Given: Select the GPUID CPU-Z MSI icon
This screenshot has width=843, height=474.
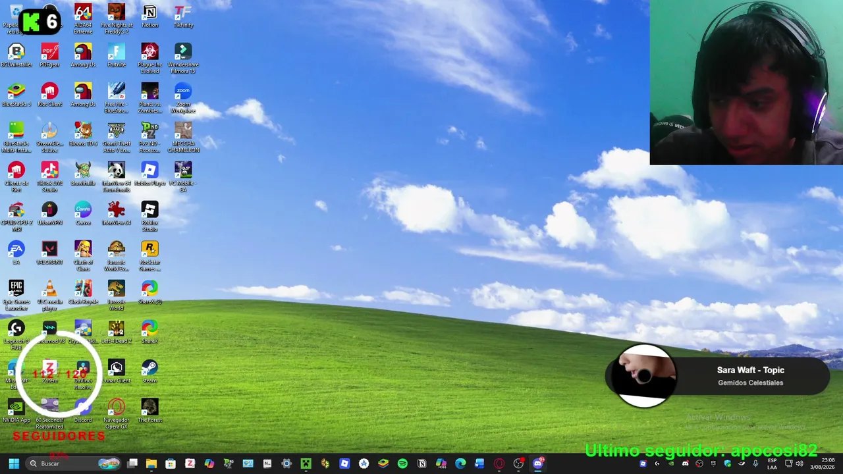Looking at the screenshot, I should (16, 217).
